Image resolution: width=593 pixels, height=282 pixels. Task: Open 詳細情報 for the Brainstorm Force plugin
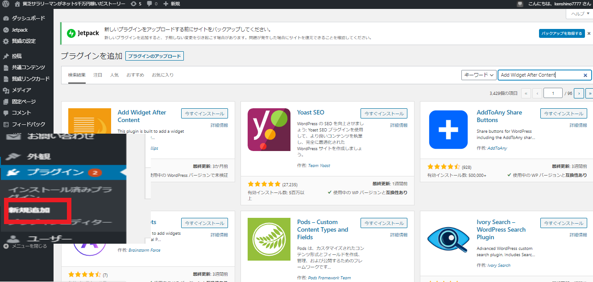point(219,235)
